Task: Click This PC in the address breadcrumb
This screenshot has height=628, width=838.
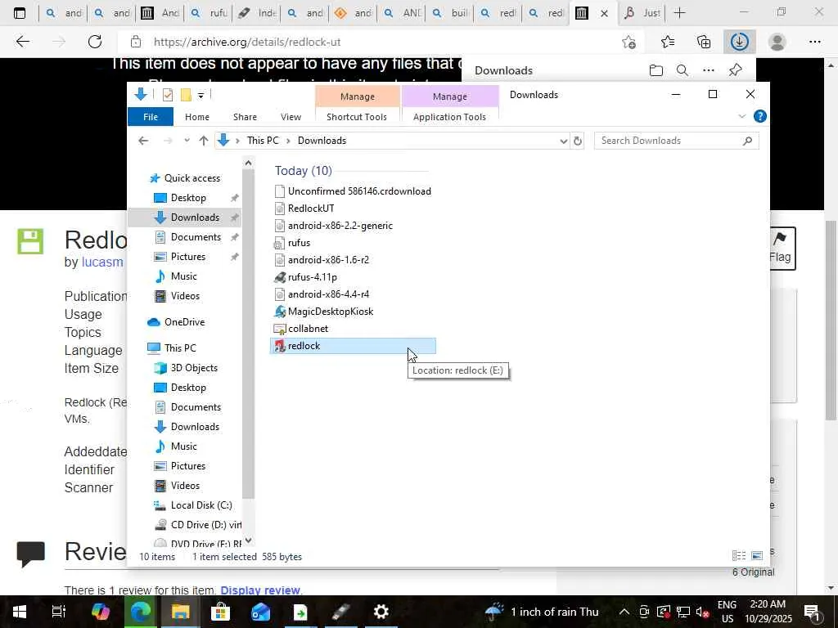Action: point(263,141)
